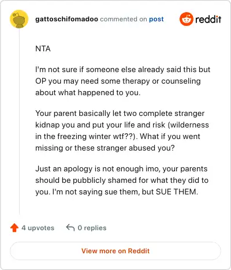Click the line mentioning therapy or counseling
Image resolution: width=231 pixels, height=270 pixels.
(118, 81)
